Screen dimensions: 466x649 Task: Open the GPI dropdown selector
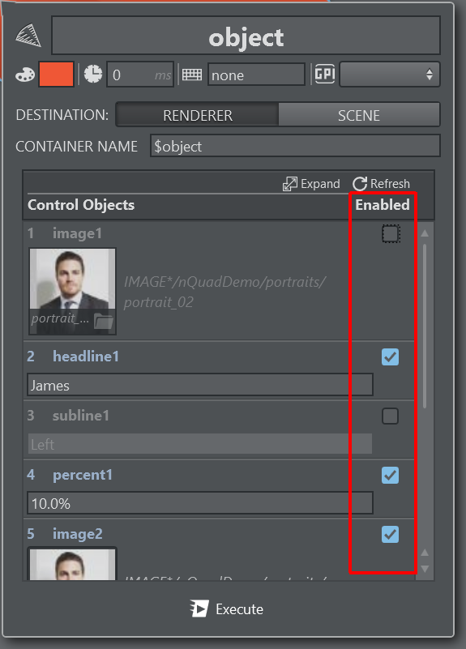pos(390,75)
